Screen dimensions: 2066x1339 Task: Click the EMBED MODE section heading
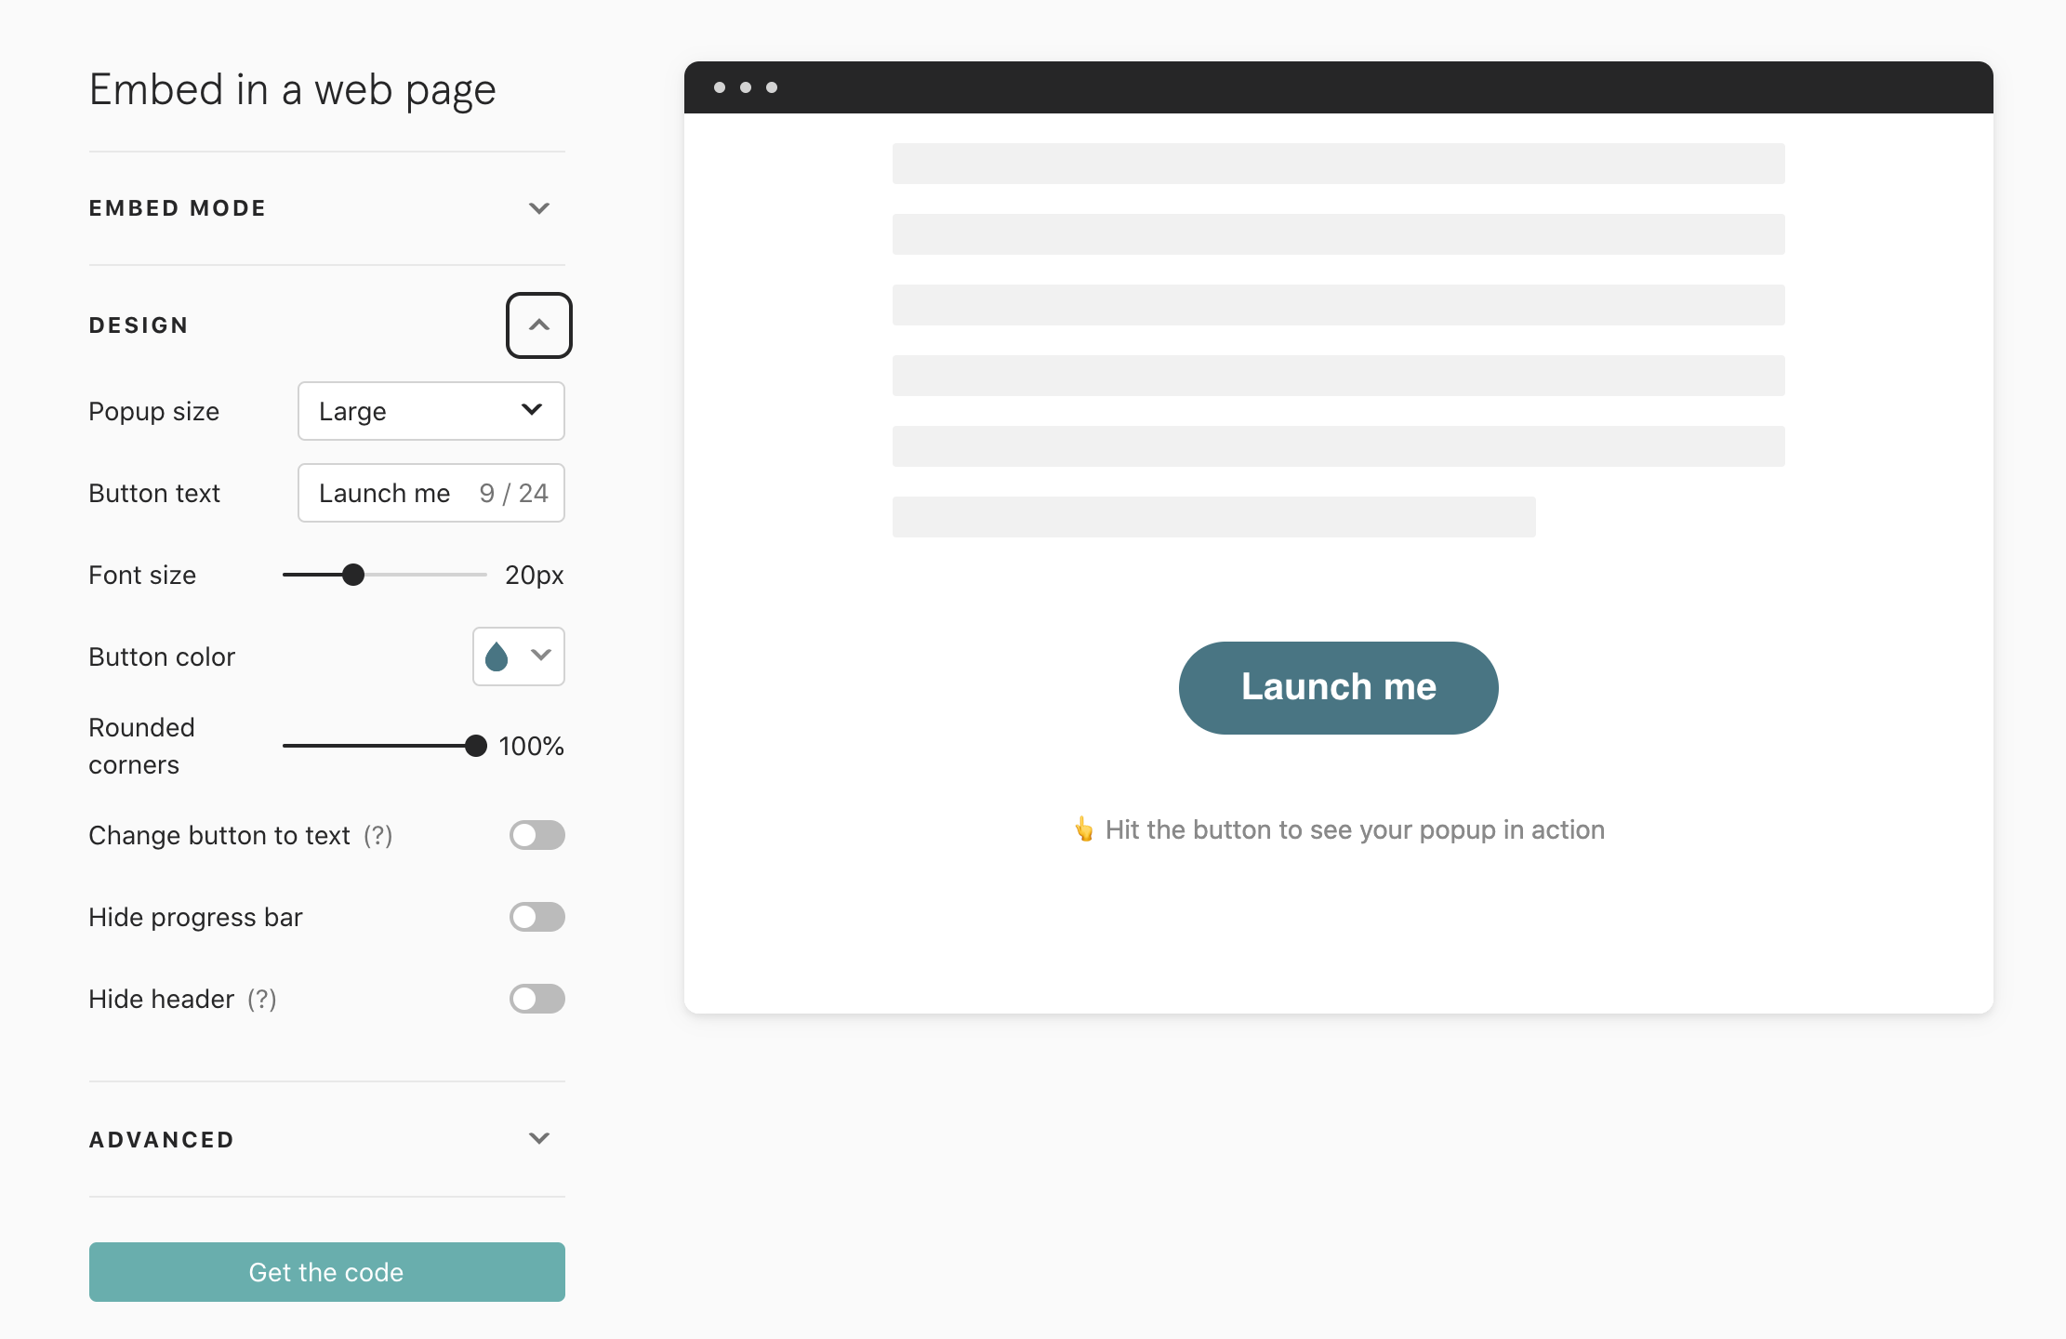(x=178, y=208)
